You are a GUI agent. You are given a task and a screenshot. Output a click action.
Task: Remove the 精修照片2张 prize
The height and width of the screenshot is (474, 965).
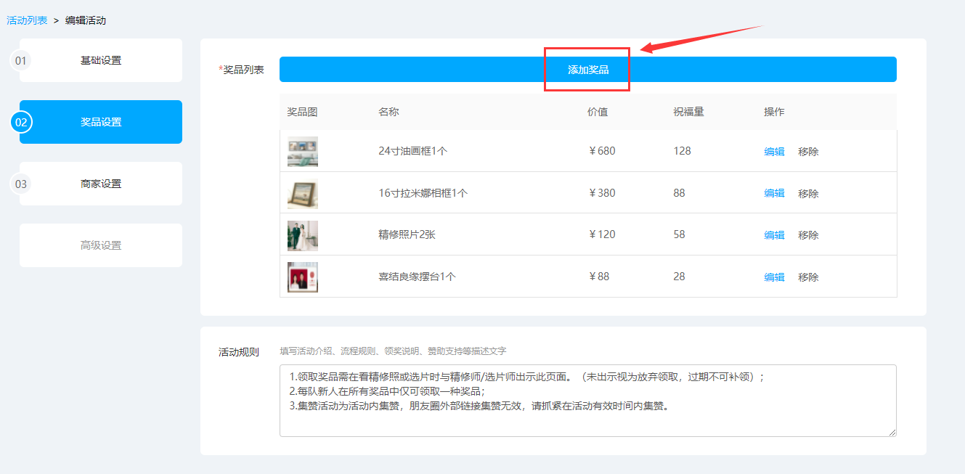[808, 235]
